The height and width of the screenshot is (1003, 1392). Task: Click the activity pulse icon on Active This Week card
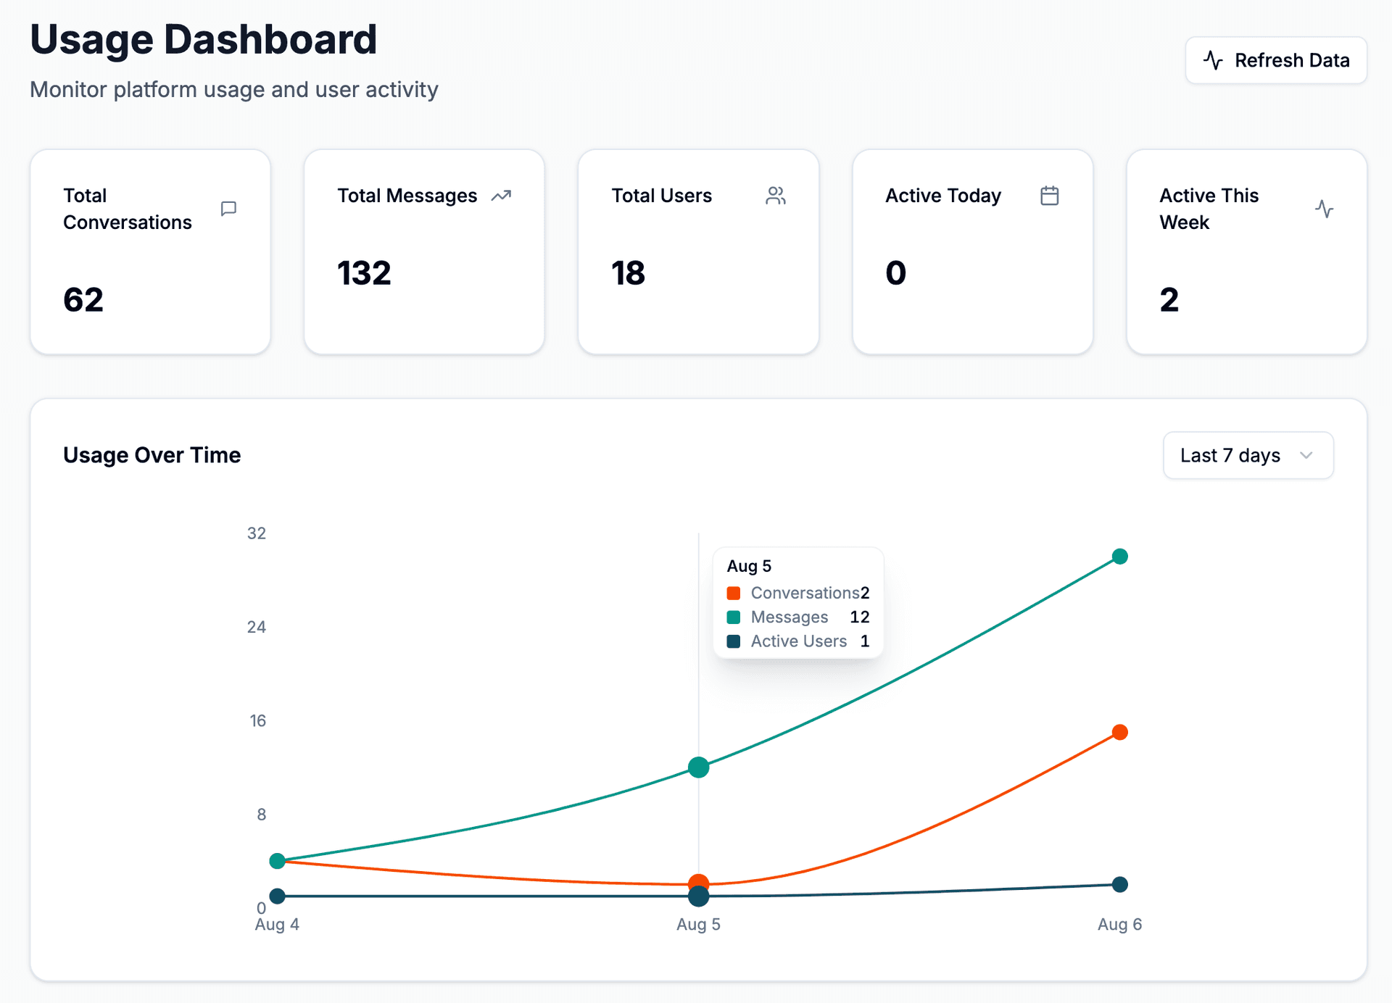(x=1325, y=209)
